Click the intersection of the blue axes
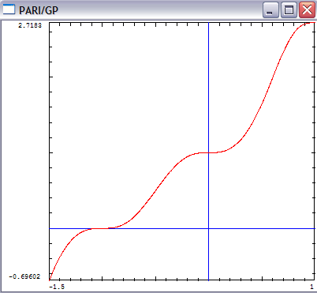 point(208,228)
